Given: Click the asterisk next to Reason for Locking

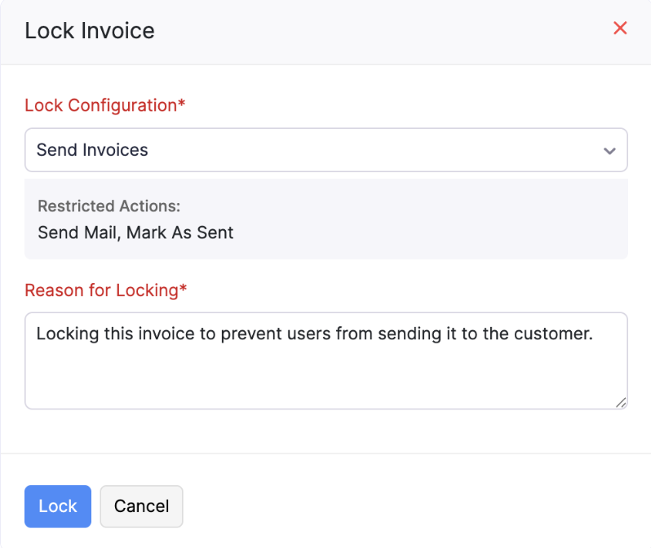Looking at the screenshot, I should coord(184,290).
